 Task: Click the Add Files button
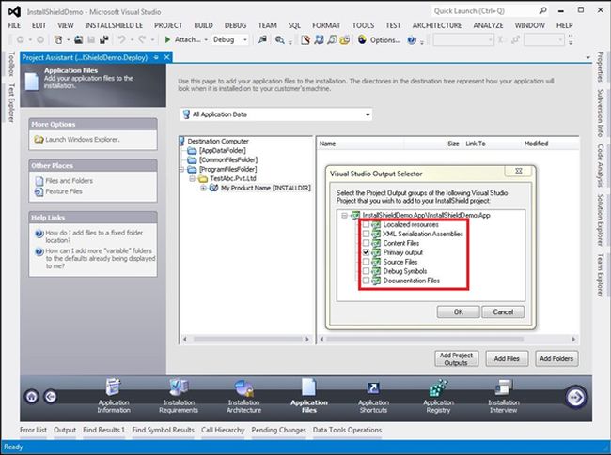[x=507, y=358]
